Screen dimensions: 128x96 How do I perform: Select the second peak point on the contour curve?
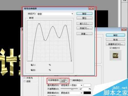[x=53, y=26]
